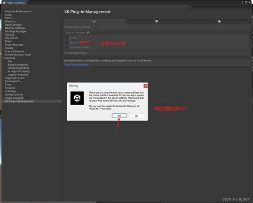Open Tags and Layers settings
Screen dimensions: 253x203
[14, 78]
